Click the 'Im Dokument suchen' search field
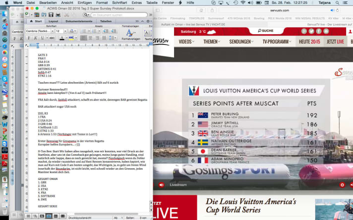This screenshot has height=220, width=353. [x=119, y=15]
